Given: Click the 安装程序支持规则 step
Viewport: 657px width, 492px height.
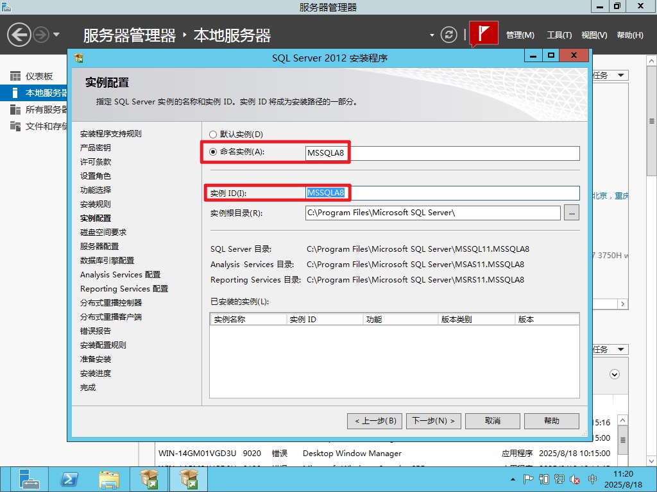Looking at the screenshot, I should click(111, 134).
